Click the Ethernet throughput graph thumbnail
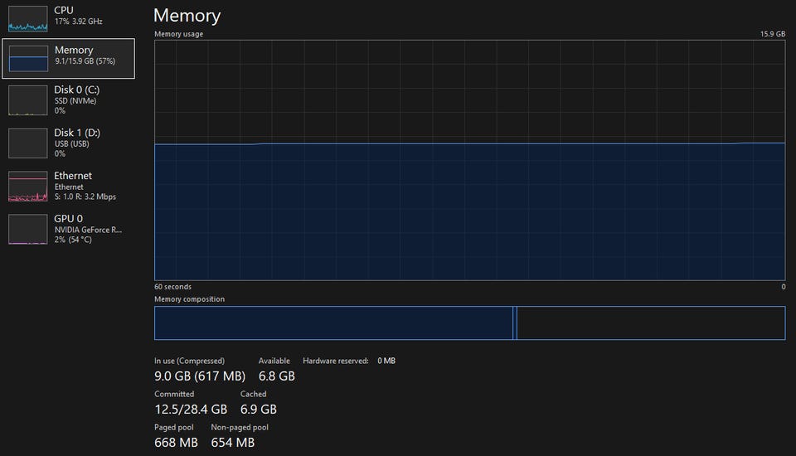The image size is (796, 456). click(x=28, y=187)
